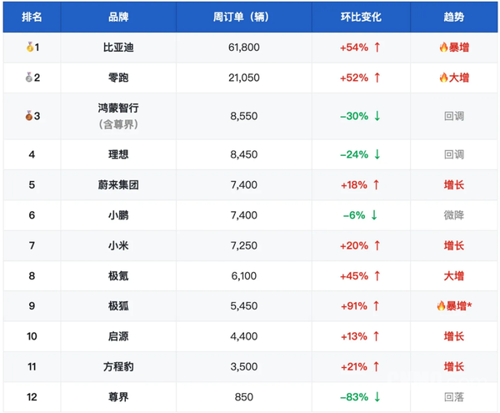
Task: Click the –24% change value
Action: tap(354, 154)
